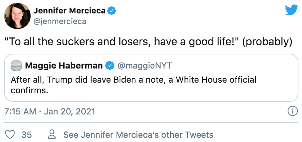Viewport: 302px width, 142px height.
Task: Click Maggie Haberman's verified badge
Action: pyautogui.click(x=110, y=66)
